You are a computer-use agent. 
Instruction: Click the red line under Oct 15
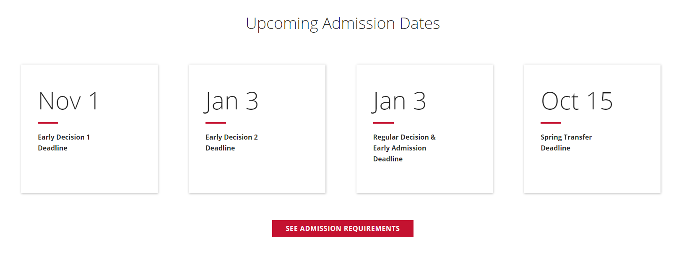(x=551, y=123)
